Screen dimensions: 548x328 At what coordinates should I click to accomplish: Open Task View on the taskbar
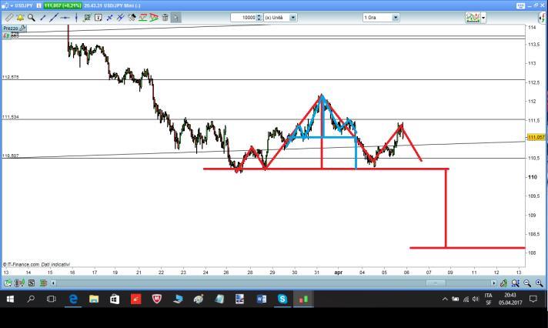tap(52, 299)
